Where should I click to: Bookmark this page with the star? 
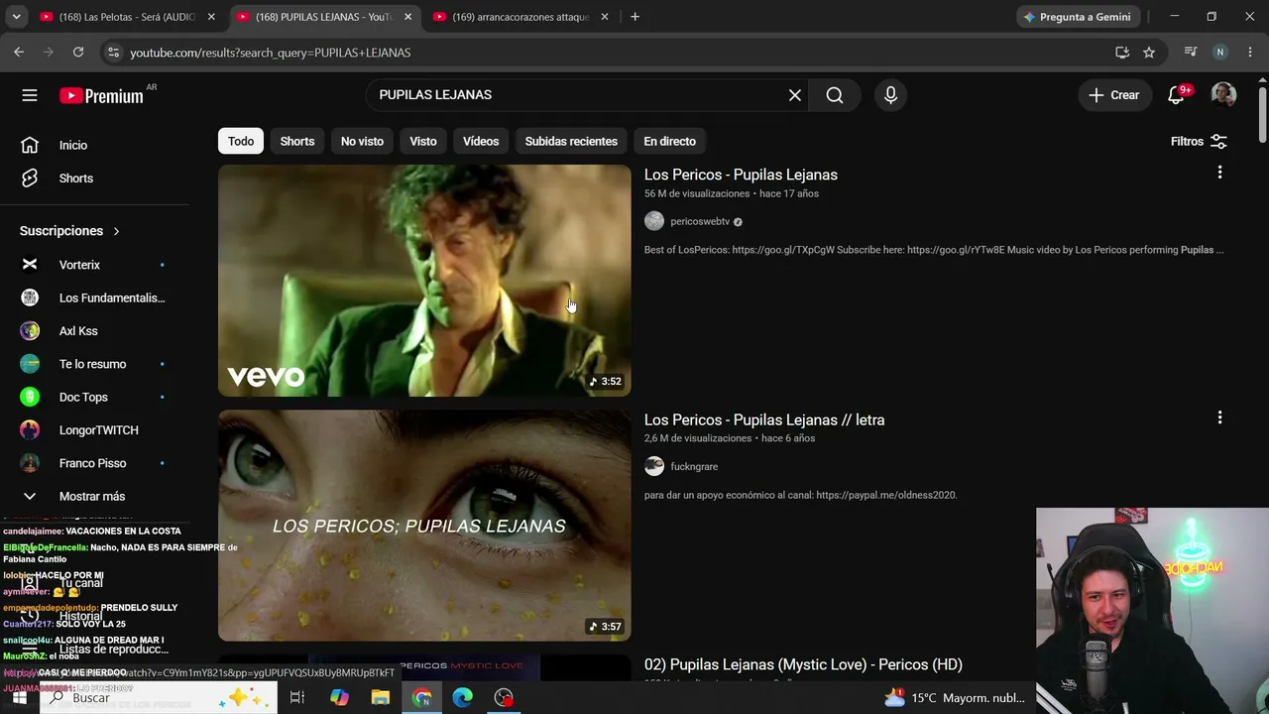(x=1149, y=52)
